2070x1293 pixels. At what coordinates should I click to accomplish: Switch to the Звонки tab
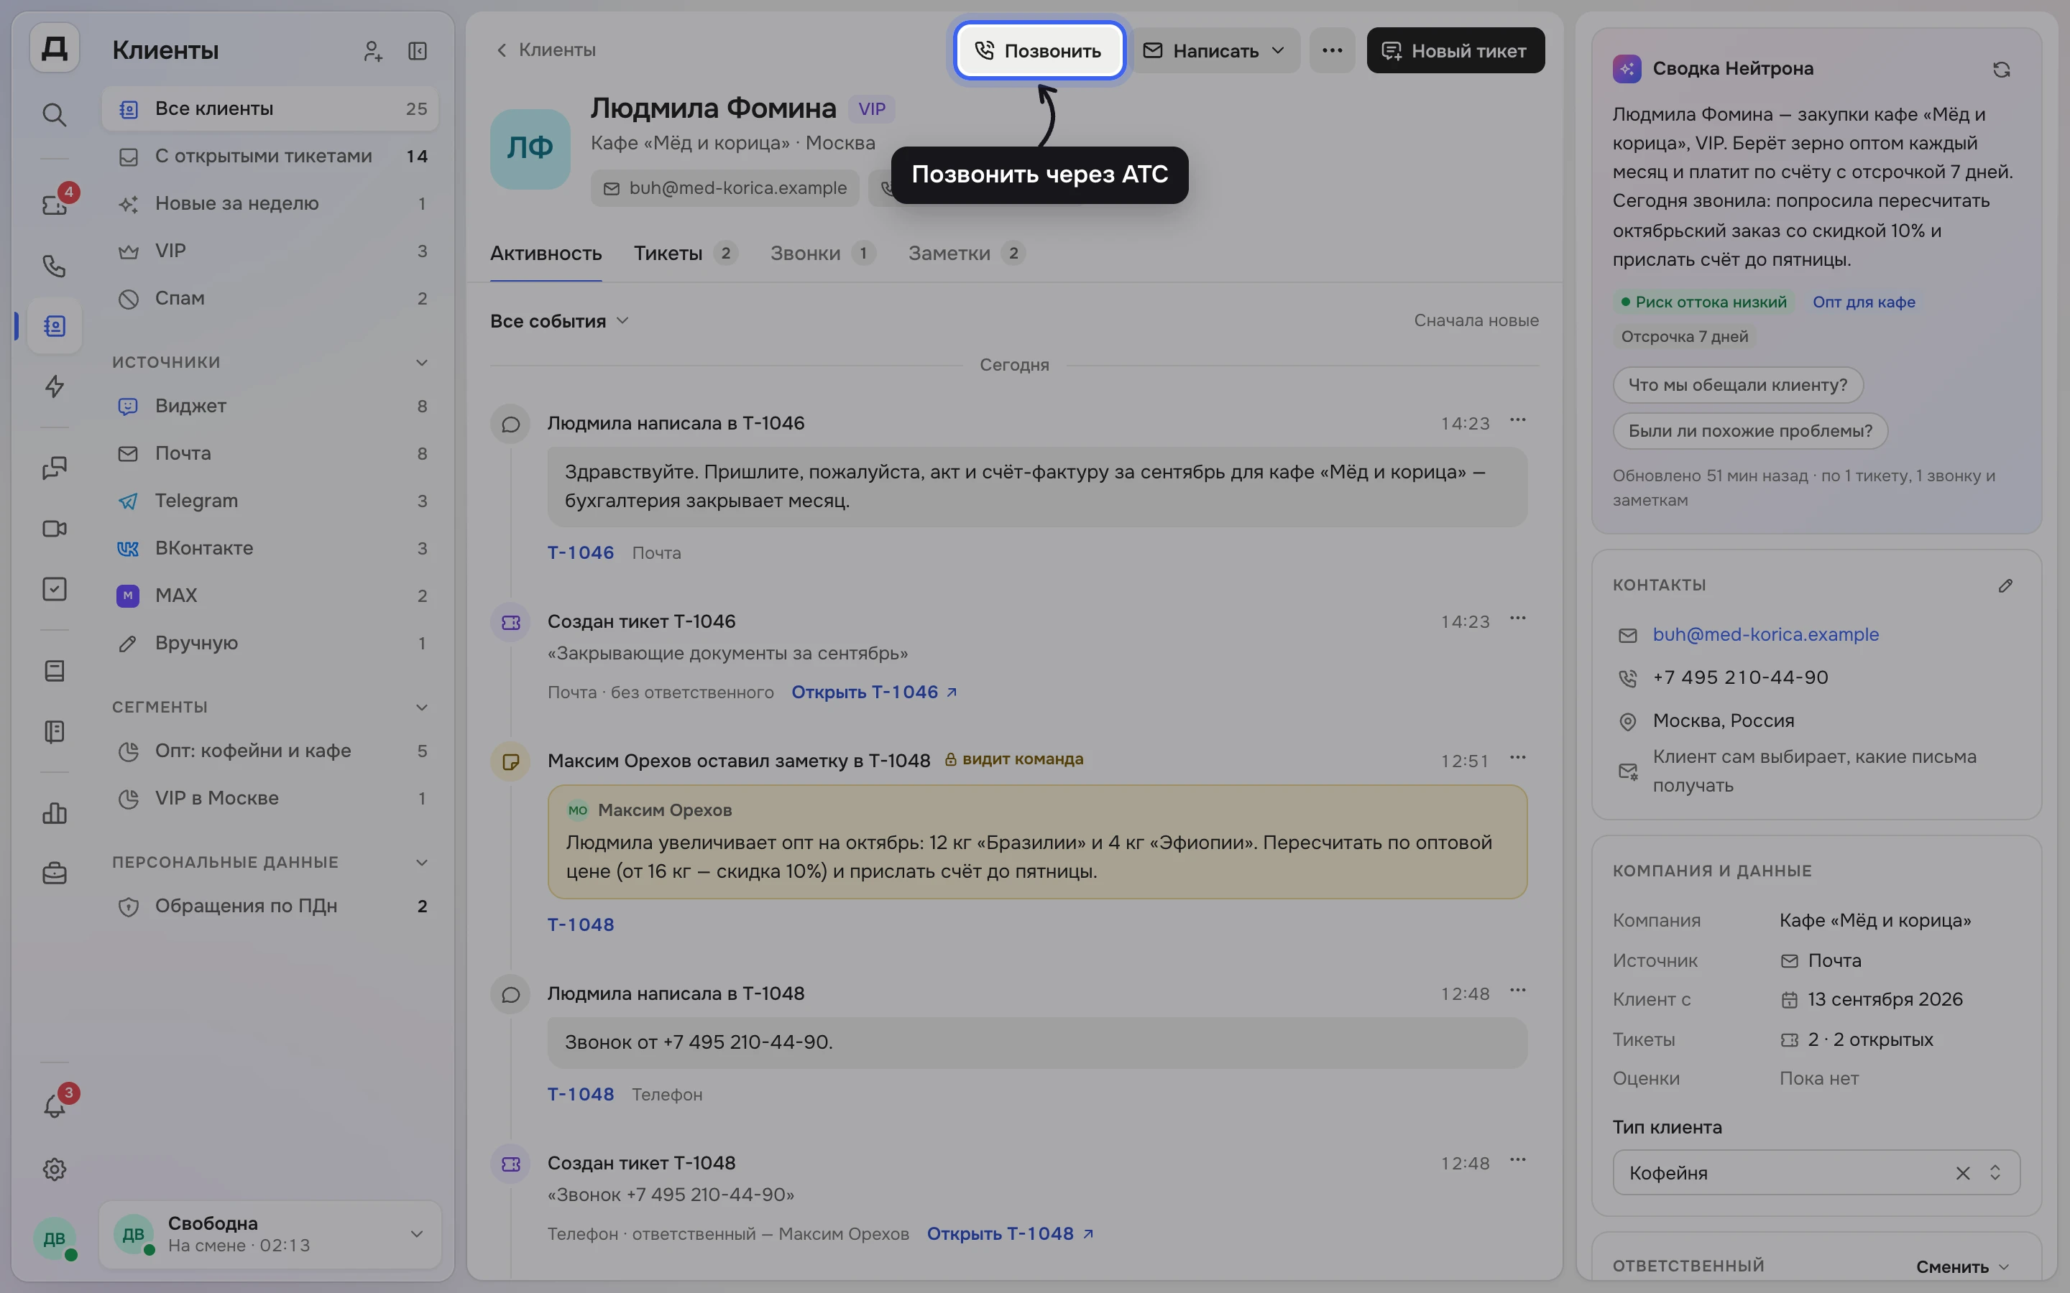click(x=822, y=253)
